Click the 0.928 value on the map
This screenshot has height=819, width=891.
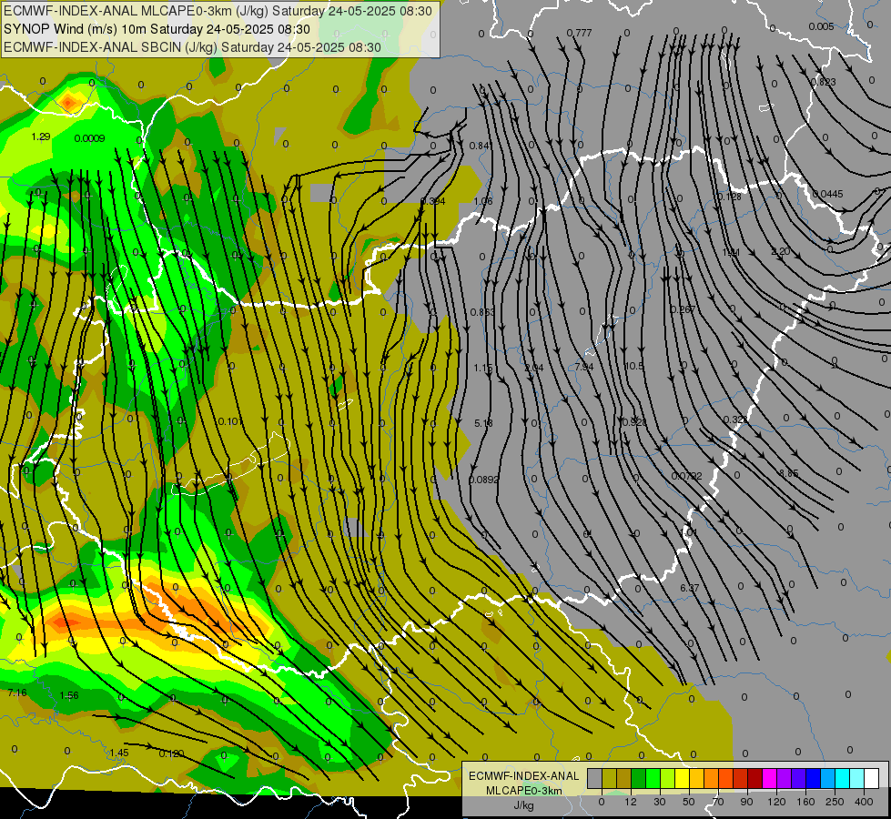click(x=634, y=422)
